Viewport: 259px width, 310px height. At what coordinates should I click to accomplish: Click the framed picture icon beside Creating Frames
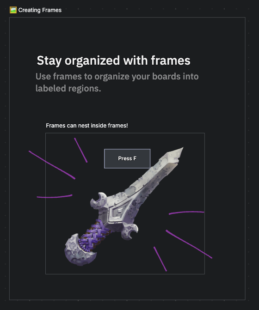point(13,10)
